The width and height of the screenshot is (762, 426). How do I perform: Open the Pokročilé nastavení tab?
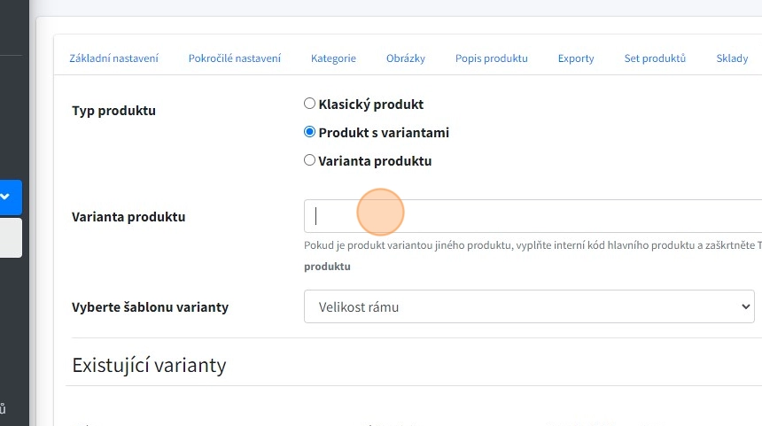tap(235, 58)
